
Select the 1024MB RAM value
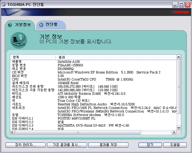(68, 83)
